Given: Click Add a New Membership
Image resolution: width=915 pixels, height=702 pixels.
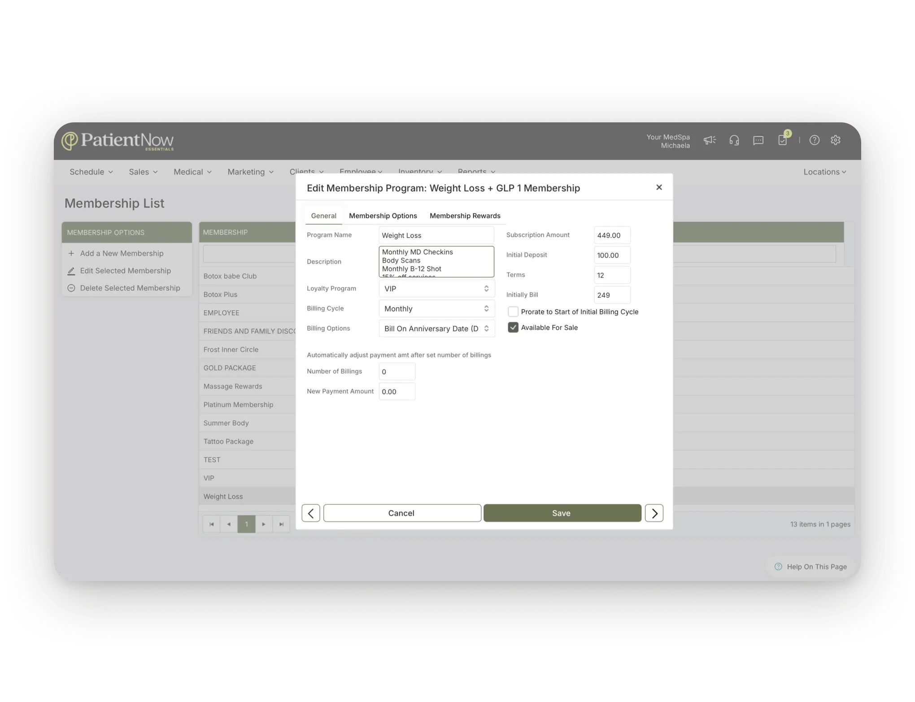Looking at the screenshot, I should click(116, 253).
